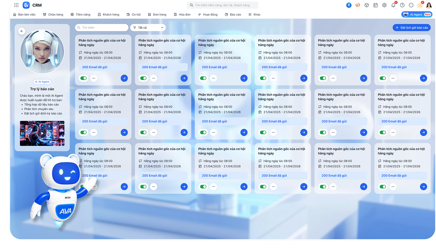436x252 pixels.
Task: Open the three-dot menu on the top-left card
Action: [x=94, y=78]
